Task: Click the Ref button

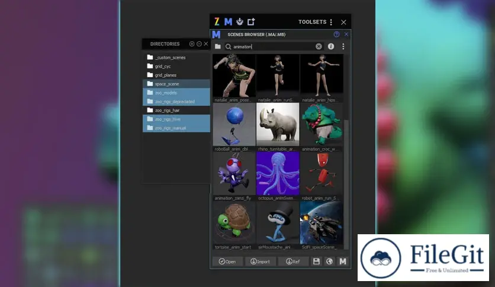Action: click(x=293, y=262)
